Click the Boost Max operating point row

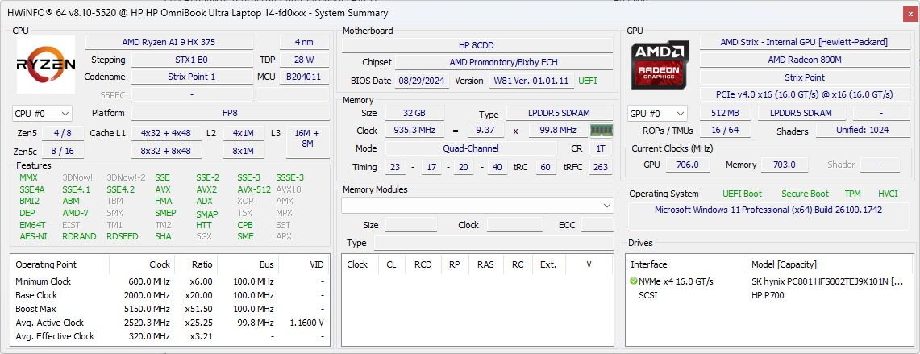[169, 309]
